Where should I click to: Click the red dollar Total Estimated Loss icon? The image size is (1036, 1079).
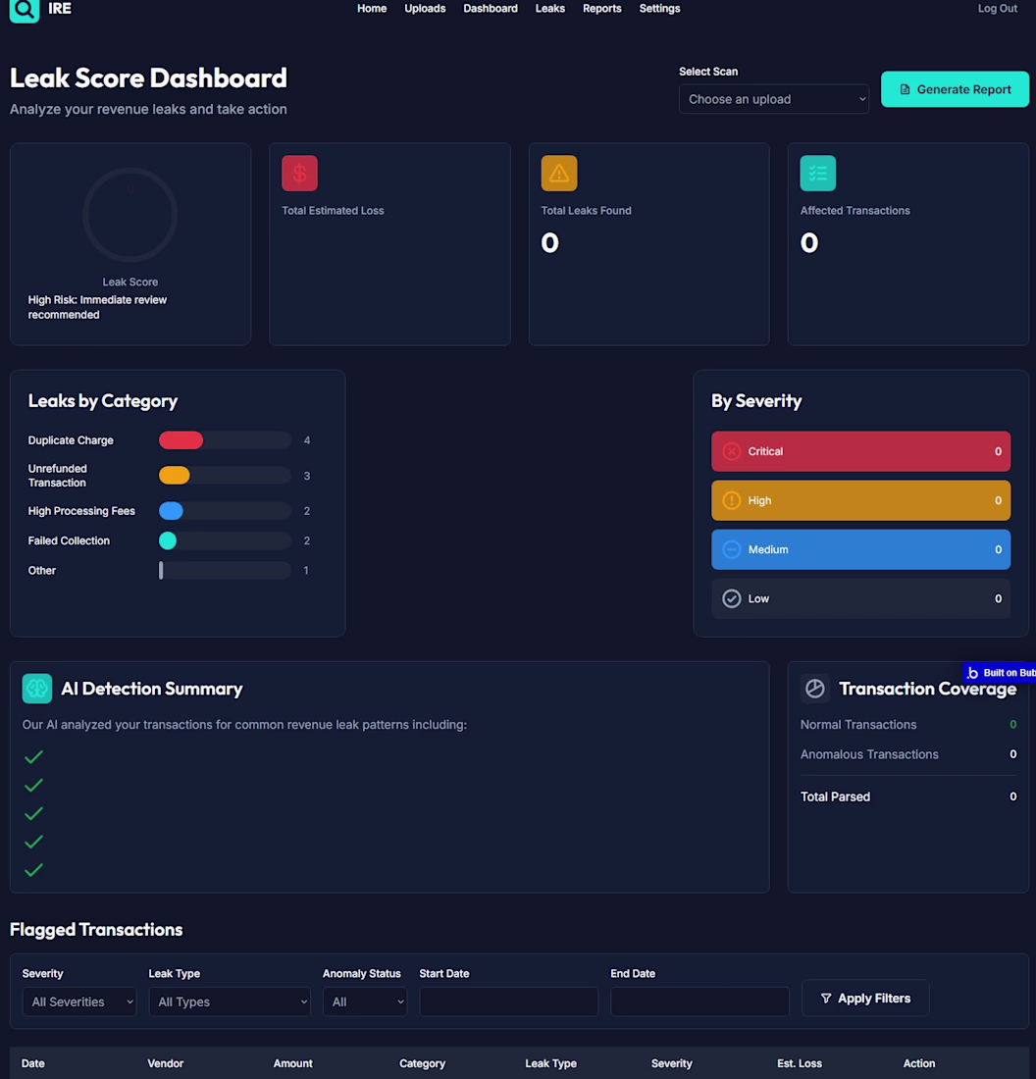(x=299, y=174)
